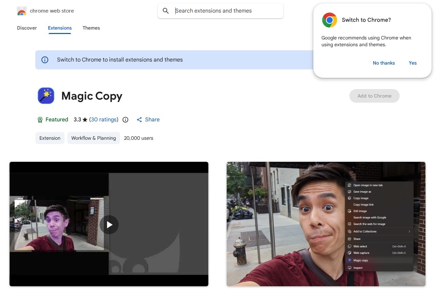Select Search image with Google menu entry

point(369,218)
